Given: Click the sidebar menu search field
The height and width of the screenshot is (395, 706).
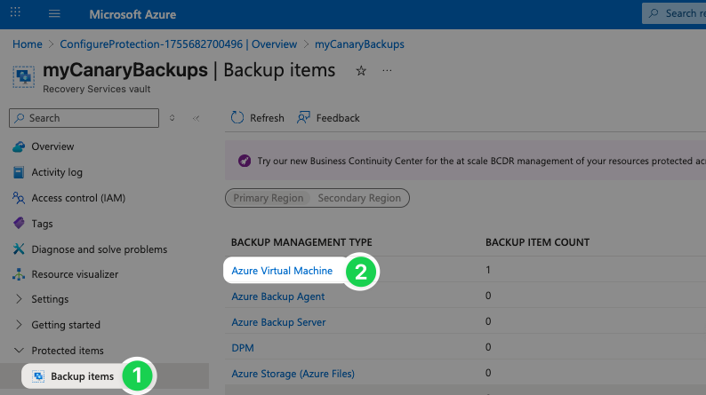Looking at the screenshot, I should click(x=84, y=118).
